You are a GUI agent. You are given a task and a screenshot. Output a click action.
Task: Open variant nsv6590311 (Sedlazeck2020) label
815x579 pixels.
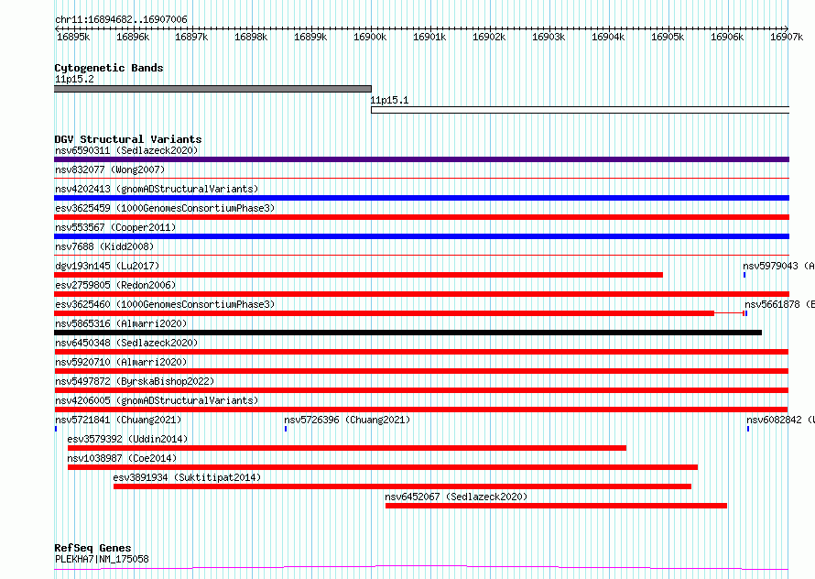(x=126, y=150)
